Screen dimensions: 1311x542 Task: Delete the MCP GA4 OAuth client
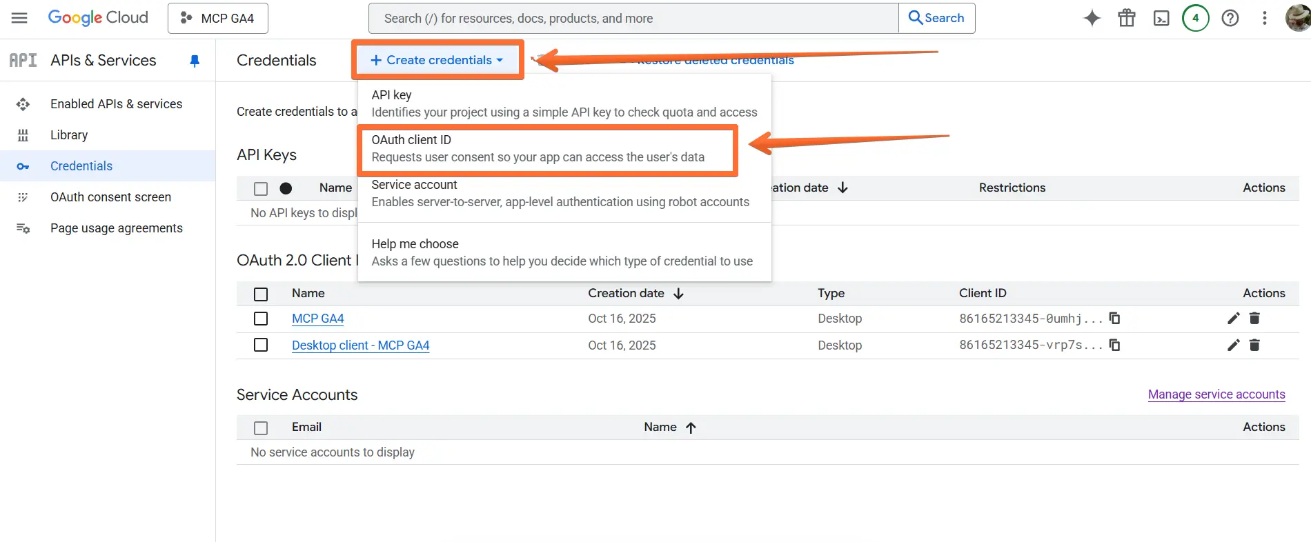coord(1254,318)
